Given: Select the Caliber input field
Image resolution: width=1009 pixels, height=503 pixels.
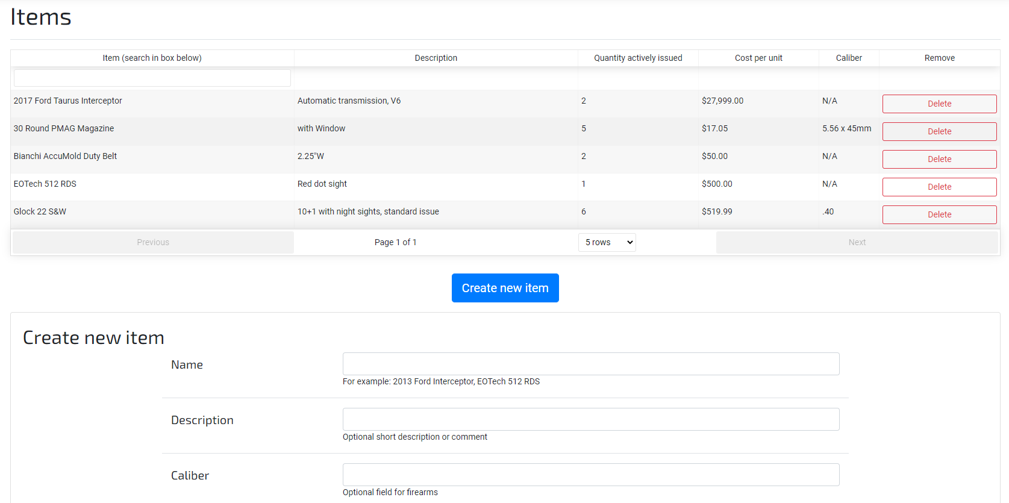Looking at the screenshot, I should [590, 475].
